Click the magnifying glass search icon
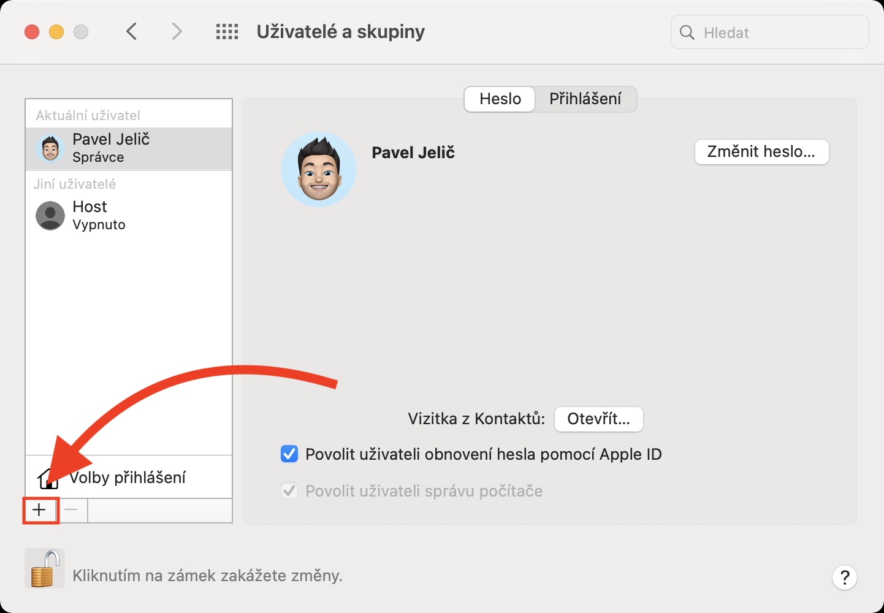This screenshot has height=613, width=884. click(687, 33)
